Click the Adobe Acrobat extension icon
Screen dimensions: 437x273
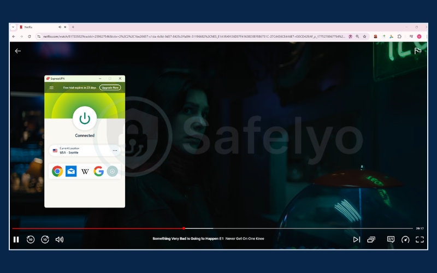391,37
